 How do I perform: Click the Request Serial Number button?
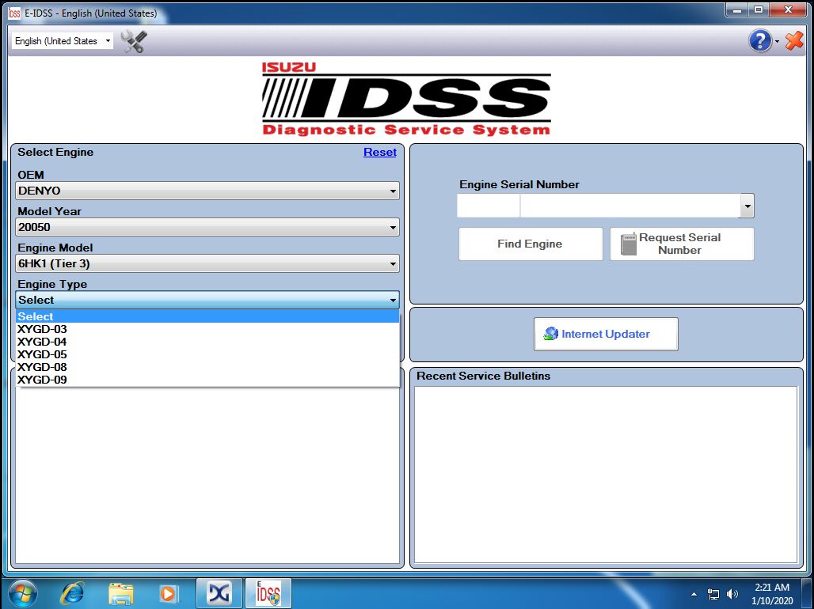(x=682, y=244)
